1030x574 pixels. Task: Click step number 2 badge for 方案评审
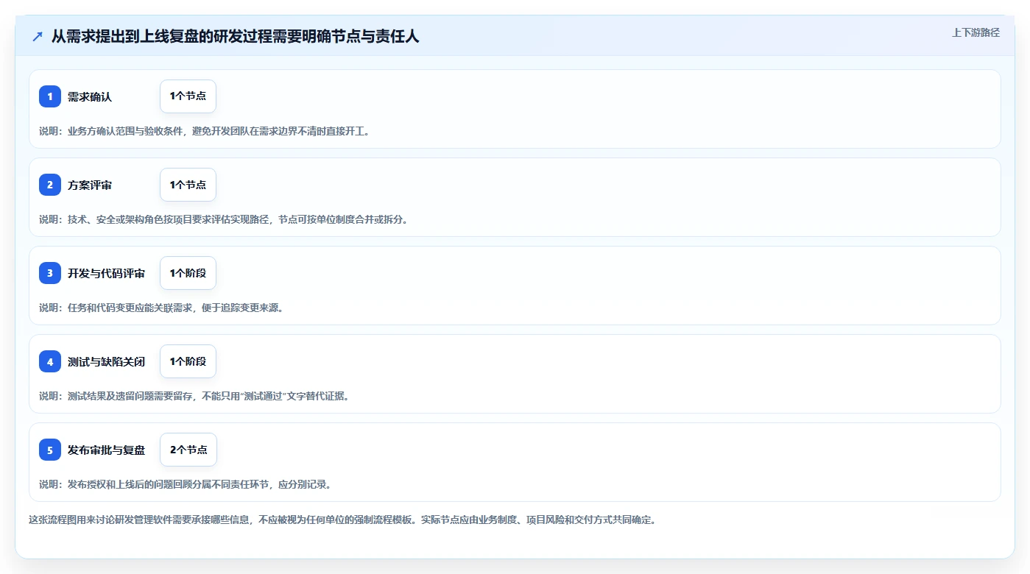pos(50,185)
